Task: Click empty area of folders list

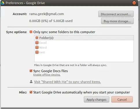Action: click(x=84, y=58)
